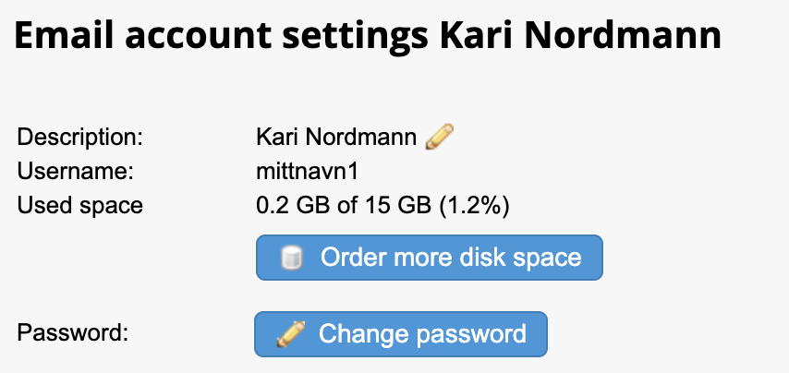This screenshot has width=789, height=373.
Task: Order more disk space
Action: pyautogui.click(x=430, y=258)
